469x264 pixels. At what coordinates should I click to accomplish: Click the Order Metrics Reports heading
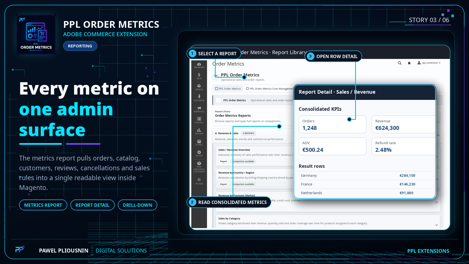coord(233,116)
